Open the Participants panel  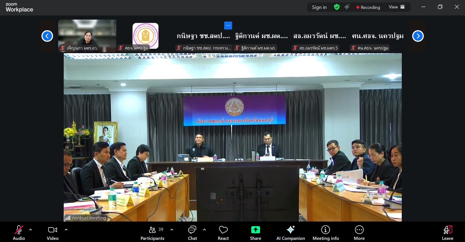tap(152, 233)
